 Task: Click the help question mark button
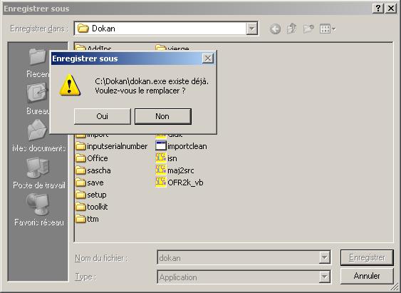pyautogui.click(x=378, y=9)
